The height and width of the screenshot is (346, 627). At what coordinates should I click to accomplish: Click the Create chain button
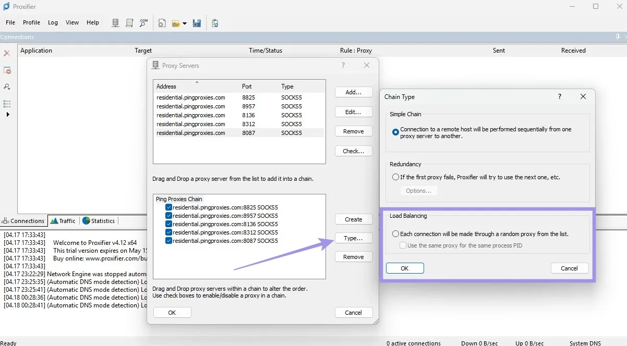[354, 219]
